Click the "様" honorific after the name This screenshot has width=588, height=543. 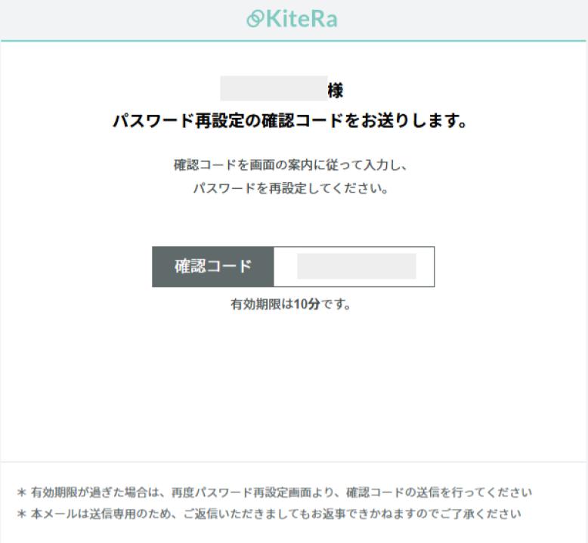tap(335, 91)
